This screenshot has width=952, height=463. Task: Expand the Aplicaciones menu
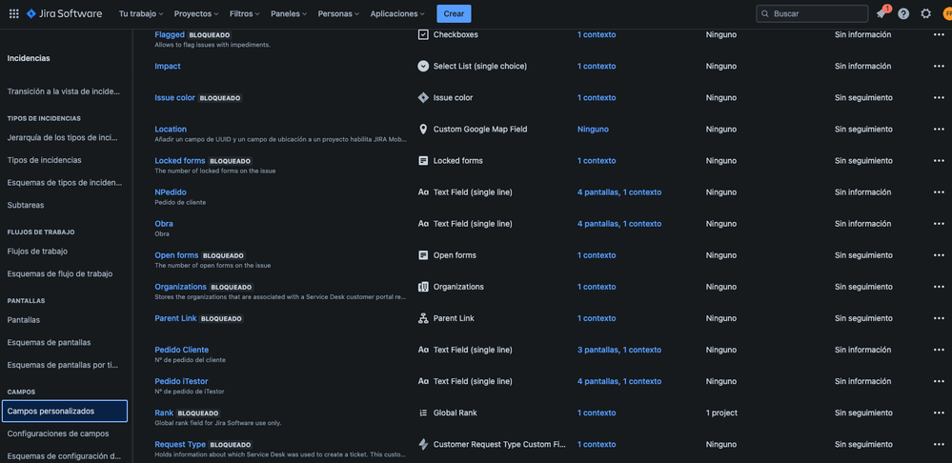397,13
